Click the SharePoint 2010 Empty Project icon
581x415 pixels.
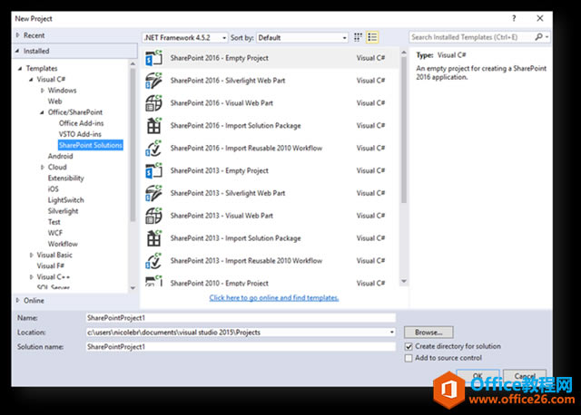pyautogui.click(x=153, y=281)
